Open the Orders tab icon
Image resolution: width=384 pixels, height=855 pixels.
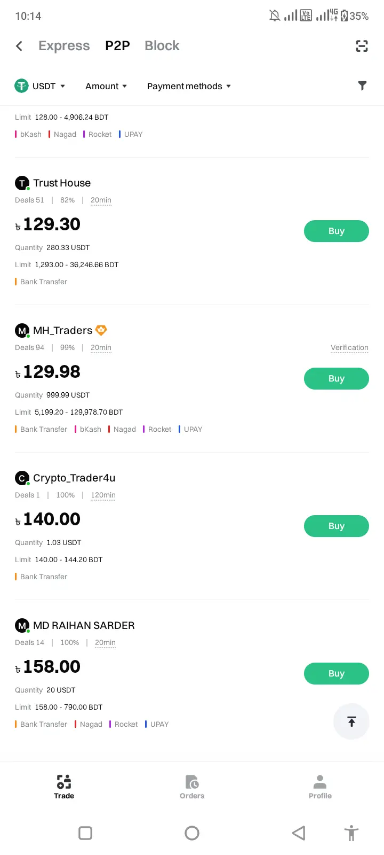pos(192,782)
